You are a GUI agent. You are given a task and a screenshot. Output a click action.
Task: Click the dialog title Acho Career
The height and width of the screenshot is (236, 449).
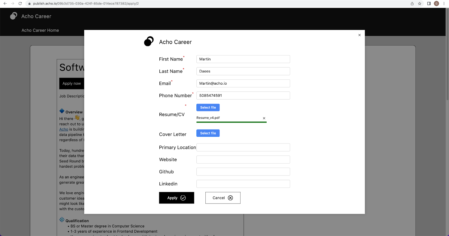(175, 42)
